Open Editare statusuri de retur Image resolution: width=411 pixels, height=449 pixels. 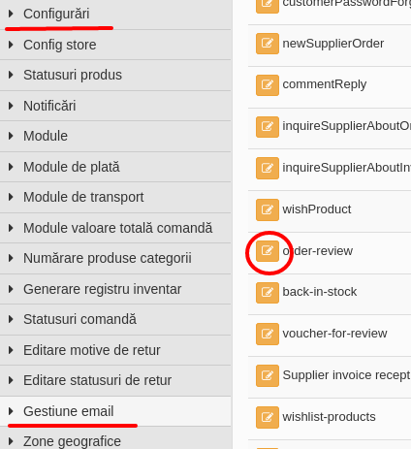(x=97, y=380)
